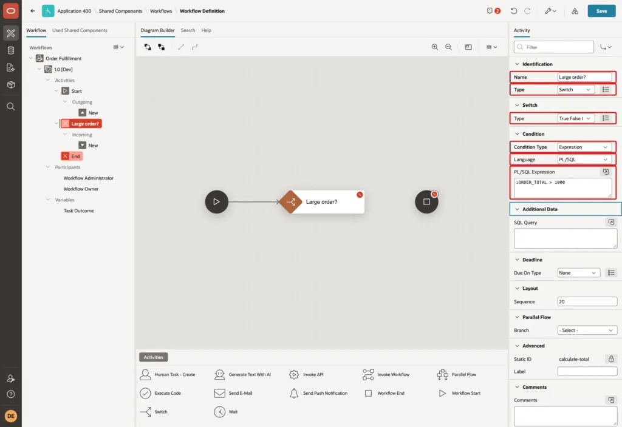Select the first layout tool icon
This screenshot has height=427, width=622.
click(148, 47)
